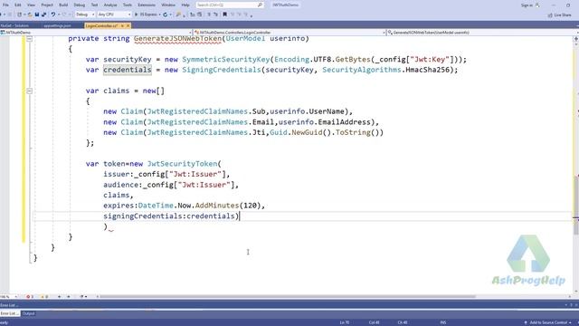The image size is (579, 326).
Task: Go to next issue arrow
Action: tap(69, 297)
